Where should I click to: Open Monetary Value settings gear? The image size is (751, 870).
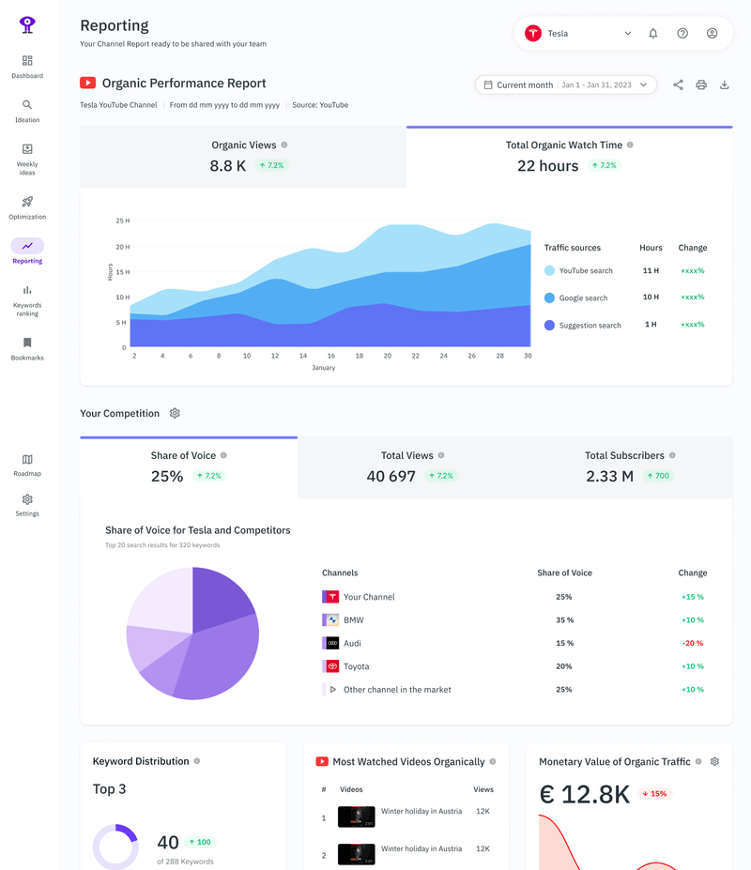click(x=715, y=761)
